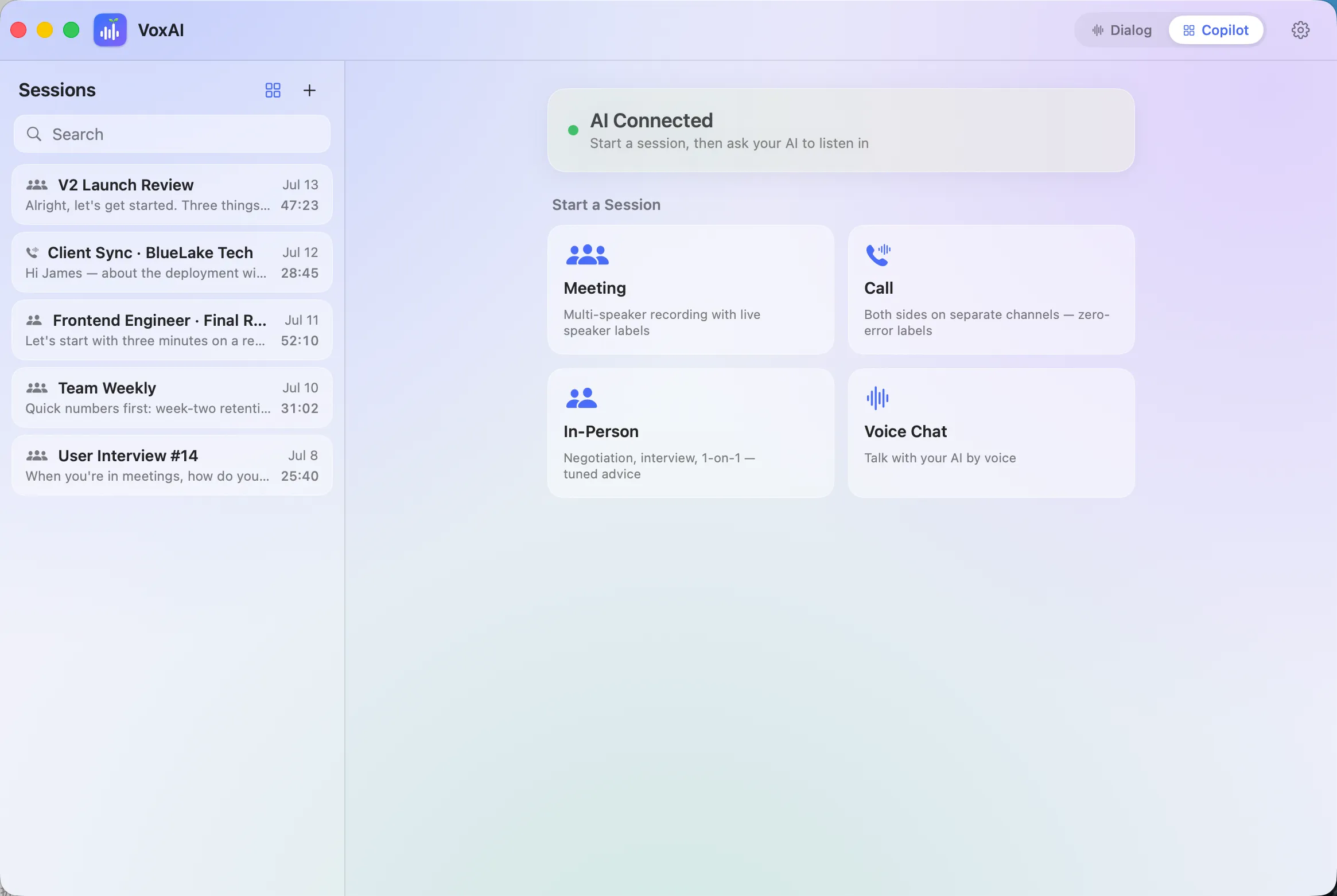
Task: Click the VoxAI app logo icon
Action: (x=110, y=30)
